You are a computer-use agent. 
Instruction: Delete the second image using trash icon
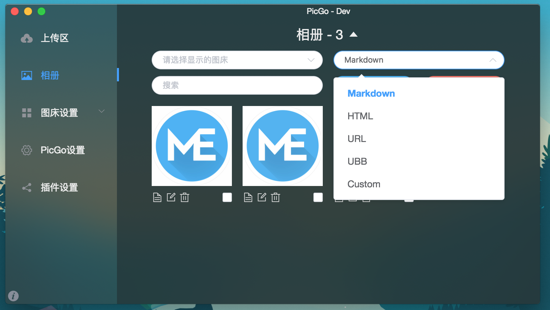[275, 198]
